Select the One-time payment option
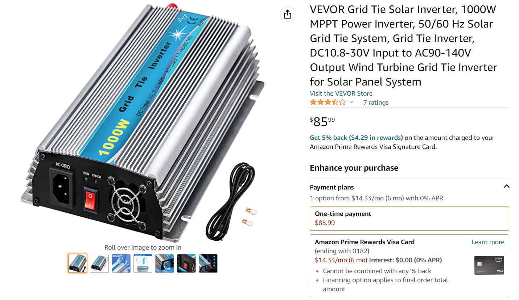 click(x=409, y=218)
